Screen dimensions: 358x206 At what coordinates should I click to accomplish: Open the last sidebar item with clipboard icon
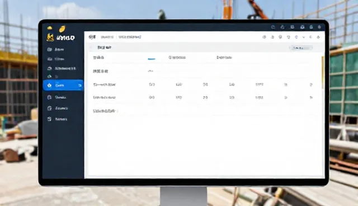pos(57,119)
